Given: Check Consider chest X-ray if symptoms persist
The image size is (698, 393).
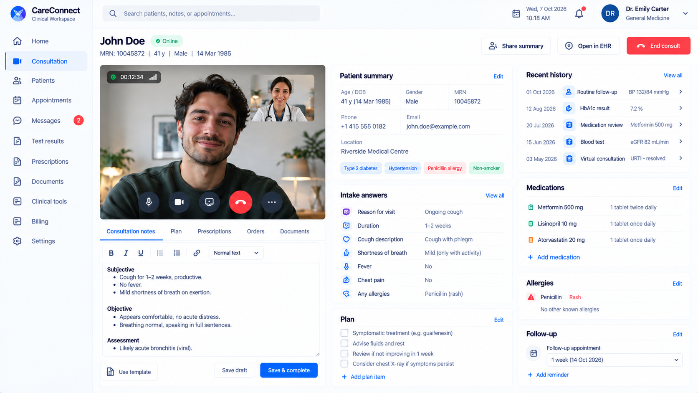Looking at the screenshot, I should [x=344, y=364].
